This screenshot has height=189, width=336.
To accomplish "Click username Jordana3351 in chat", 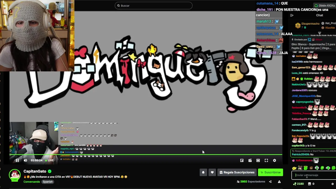I will click(299, 90).
